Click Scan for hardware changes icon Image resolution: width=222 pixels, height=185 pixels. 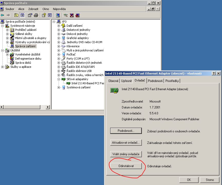58,15
